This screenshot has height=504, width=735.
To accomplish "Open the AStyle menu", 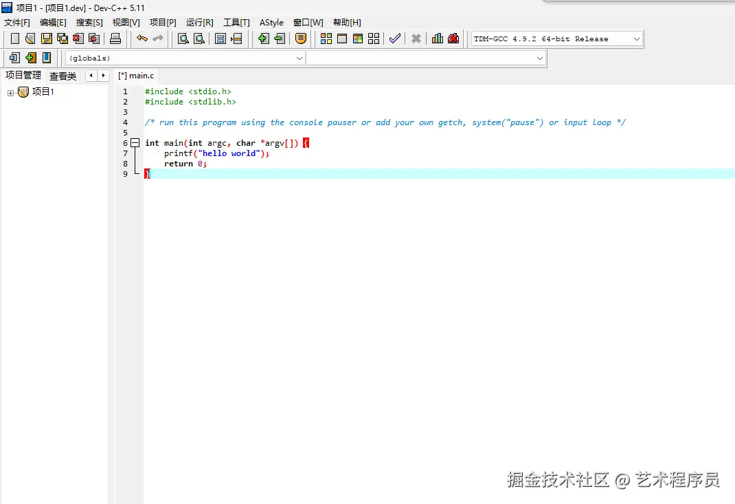I will pyautogui.click(x=271, y=23).
